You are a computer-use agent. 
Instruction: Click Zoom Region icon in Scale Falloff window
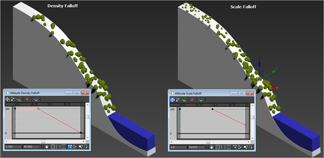(251, 147)
